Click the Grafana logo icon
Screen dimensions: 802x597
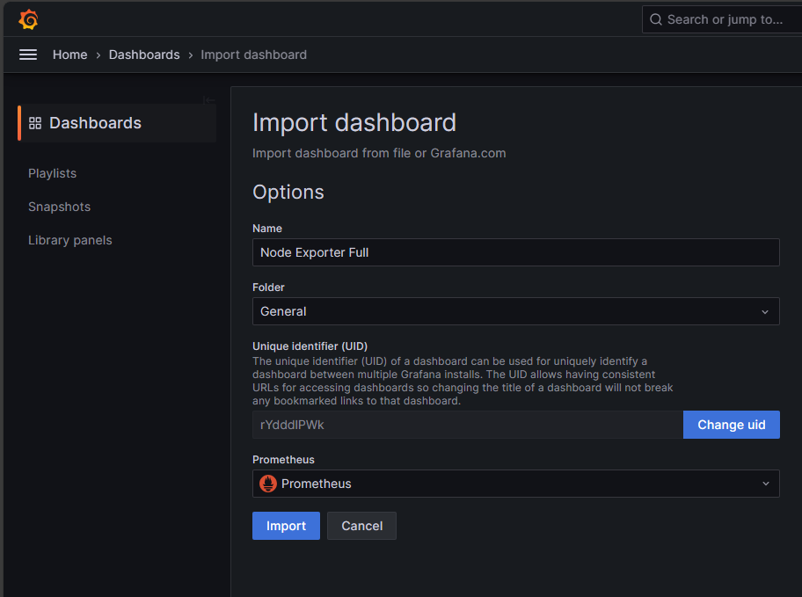coord(28,19)
